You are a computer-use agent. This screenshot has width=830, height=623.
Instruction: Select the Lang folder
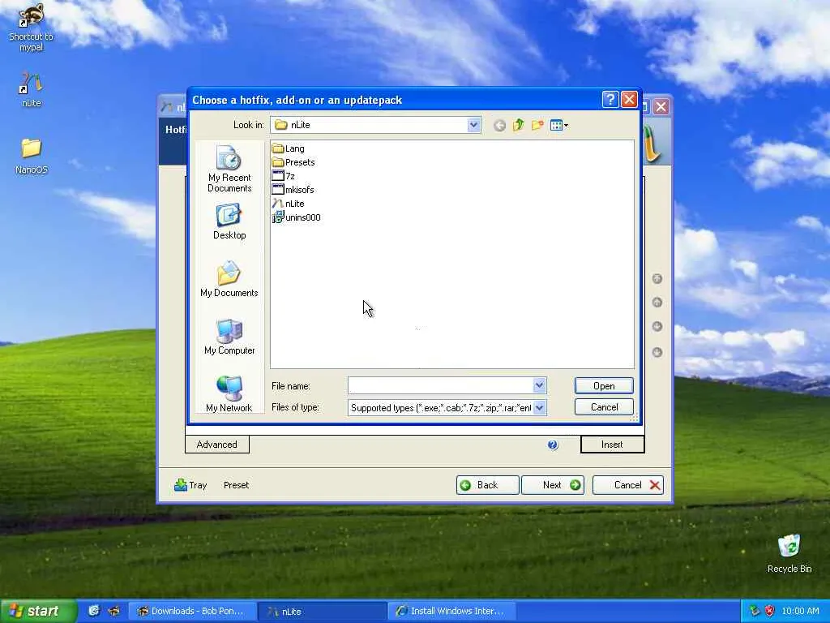(289, 148)
